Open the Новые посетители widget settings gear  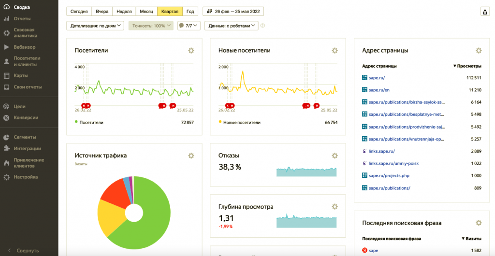pyautogui.click(x=335, y=50)
